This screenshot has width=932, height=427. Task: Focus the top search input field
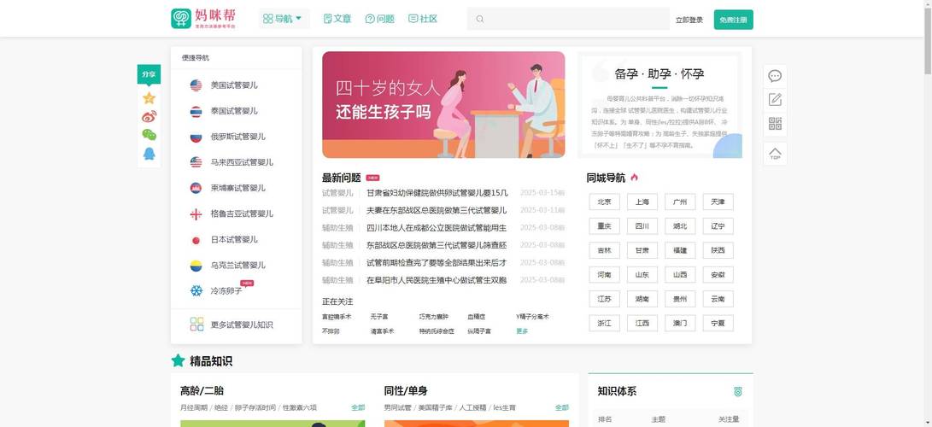568,19
